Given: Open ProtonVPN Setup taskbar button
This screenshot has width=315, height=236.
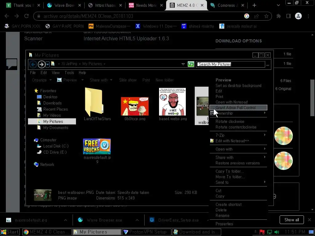Looking at the screenshot, I should (x=147, y=232).
